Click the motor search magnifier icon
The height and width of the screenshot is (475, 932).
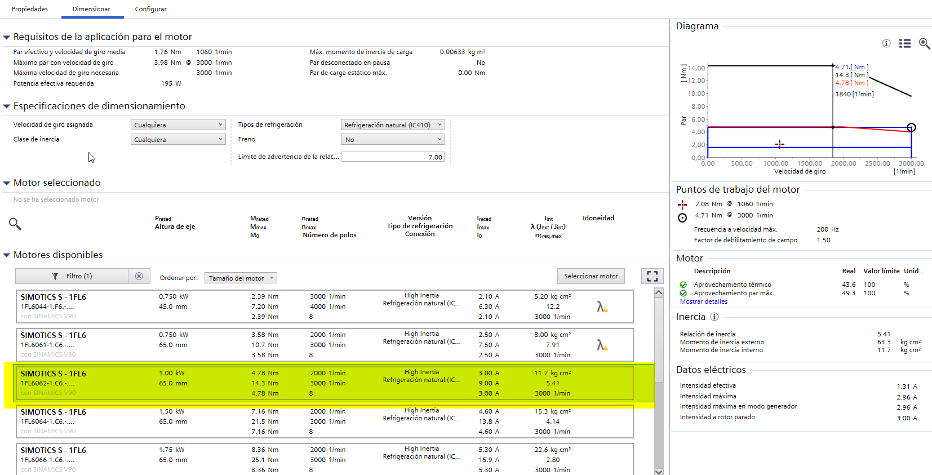tap(15, 224)
